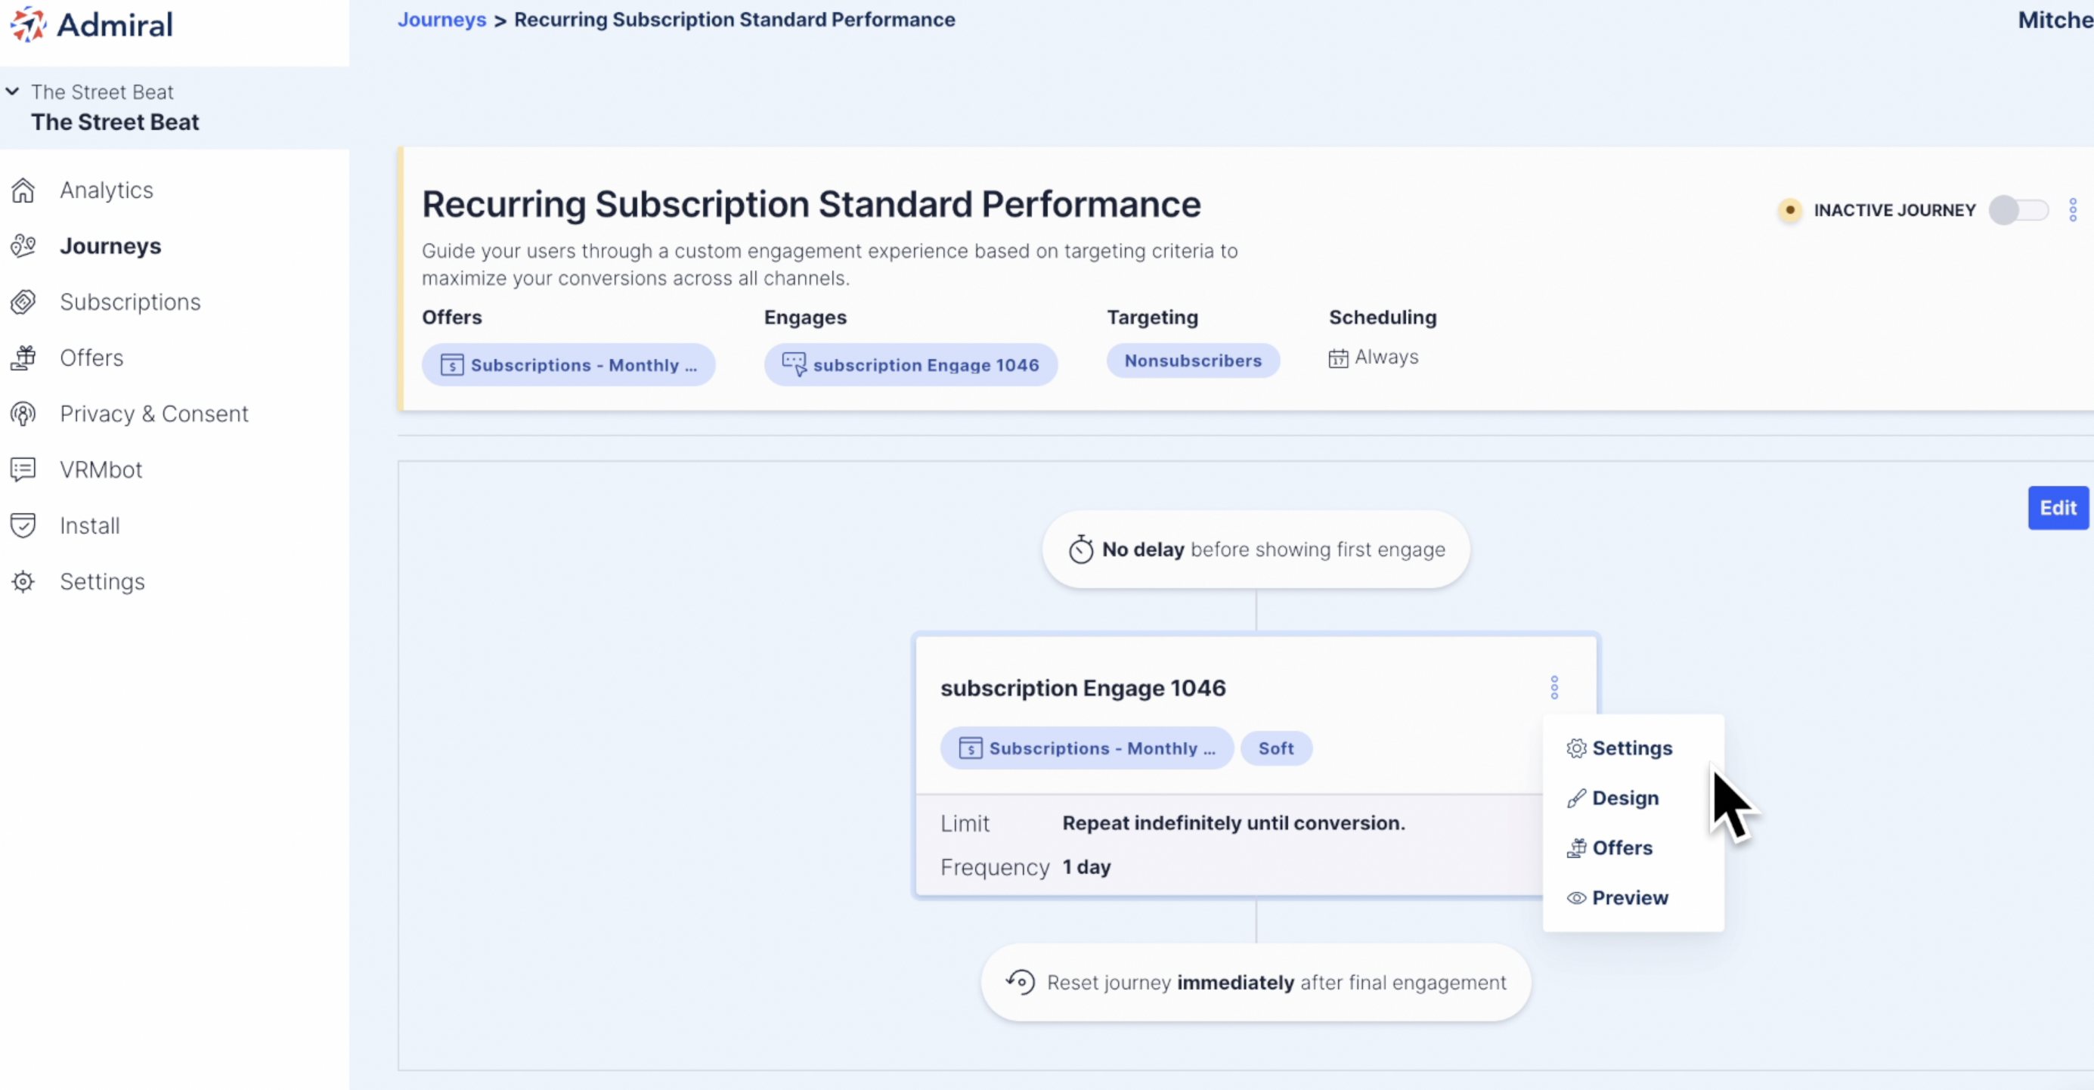
Task: Navigate to Offers in the sidebar
Action: point(92,358)
